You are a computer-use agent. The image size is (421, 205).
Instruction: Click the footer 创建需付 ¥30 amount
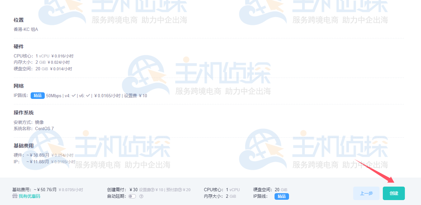122,190
